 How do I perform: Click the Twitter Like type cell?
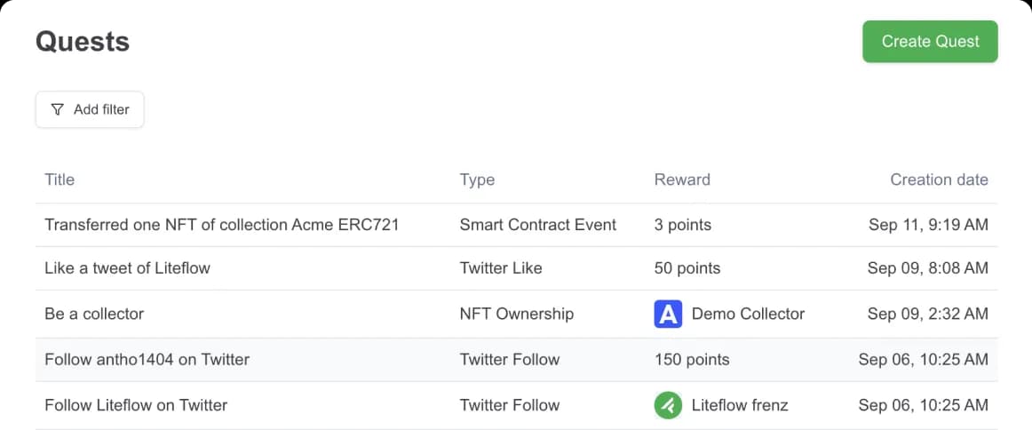[501, 267]
